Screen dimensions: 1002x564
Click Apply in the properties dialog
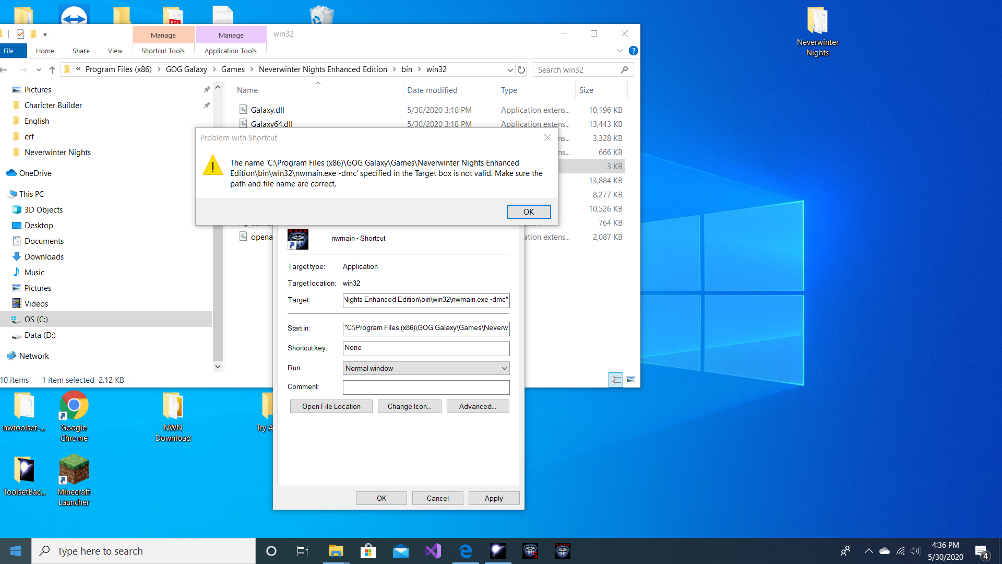(494, 498)
